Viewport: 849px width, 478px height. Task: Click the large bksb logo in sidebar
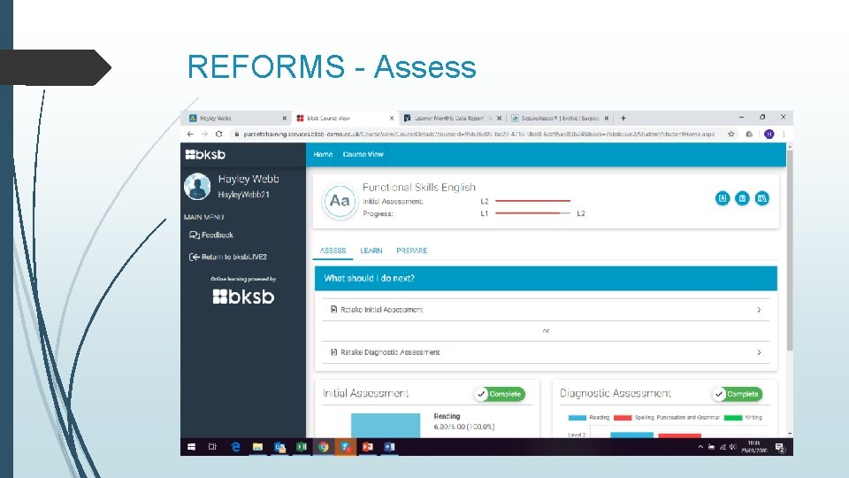pos(244,297)
